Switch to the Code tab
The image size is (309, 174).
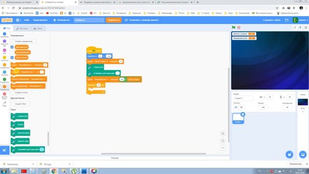coord(7,29)
